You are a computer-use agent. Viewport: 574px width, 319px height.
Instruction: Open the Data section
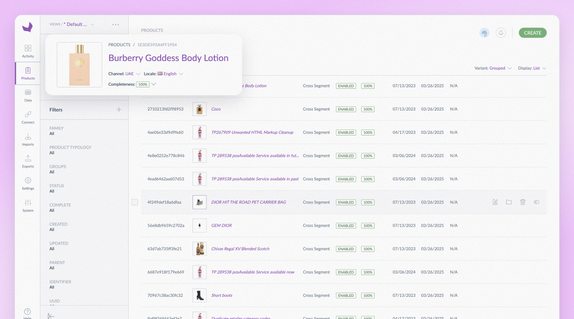point(28,96)
